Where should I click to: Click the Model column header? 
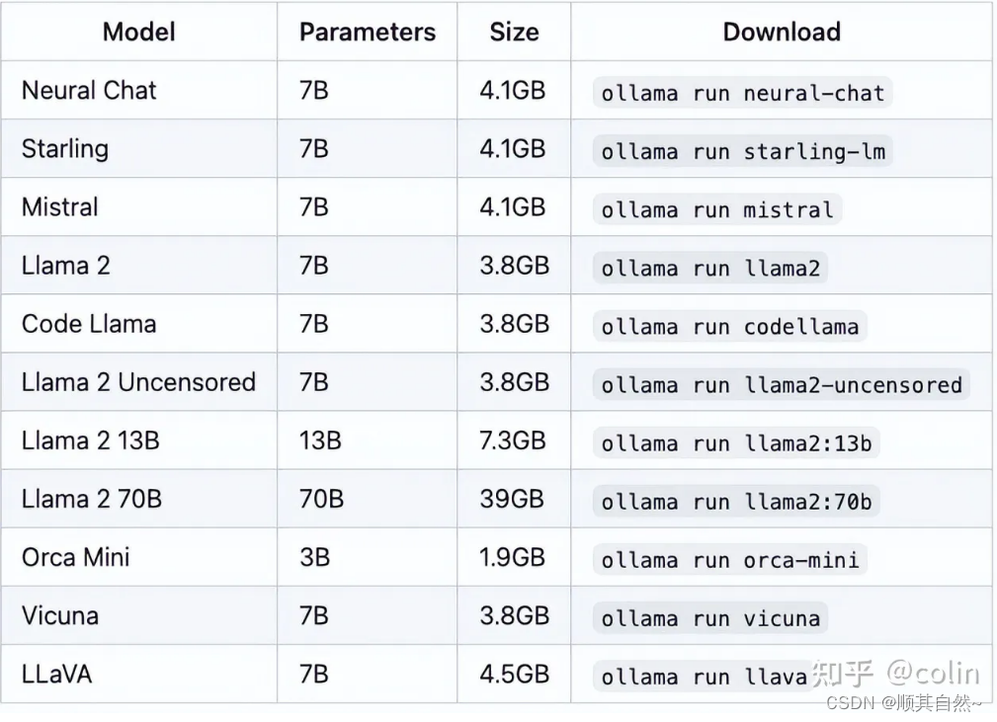coord(138,32)
